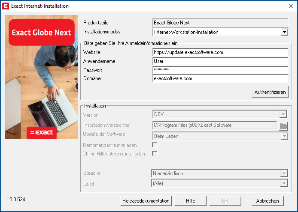
Task: Open the Releasedokumentation button
Action: tap(146, 201)
